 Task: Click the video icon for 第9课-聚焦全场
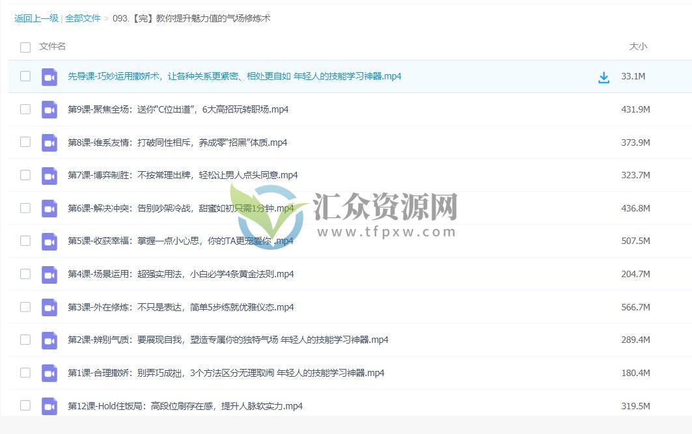coord(49,109)
